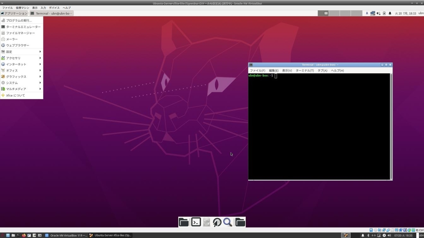The image size is (424, 238).
Task: Open the file cabinet icon in dock
Action: [207, 222]
